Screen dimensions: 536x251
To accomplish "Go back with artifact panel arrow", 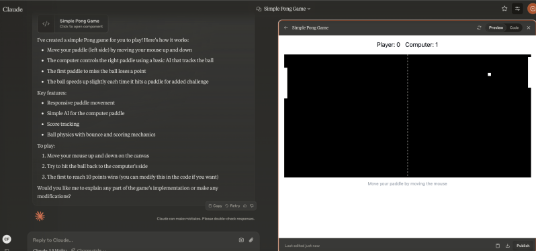I will tap(286, 28).
